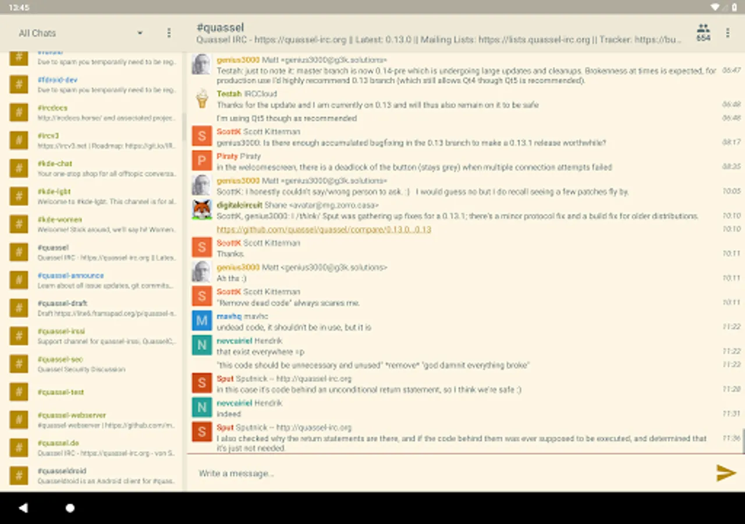Tap digitalcircuit's fox avatar
This screenshot has width=745, height=524.
point(202,210)
